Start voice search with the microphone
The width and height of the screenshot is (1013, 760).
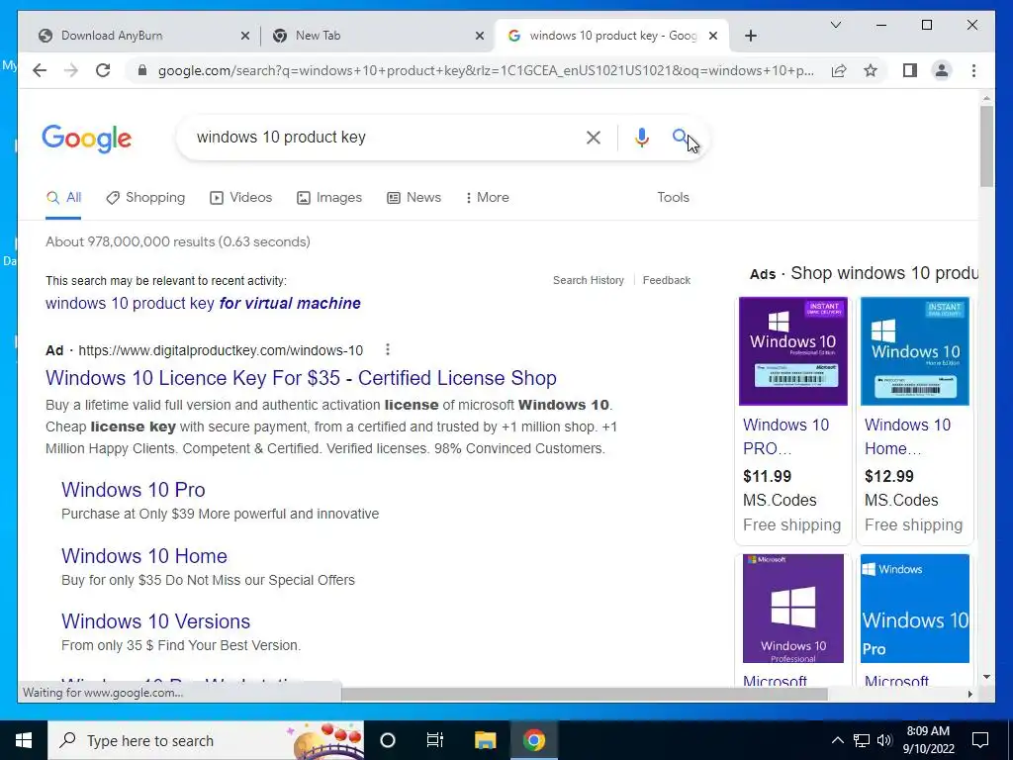point(641,137)
